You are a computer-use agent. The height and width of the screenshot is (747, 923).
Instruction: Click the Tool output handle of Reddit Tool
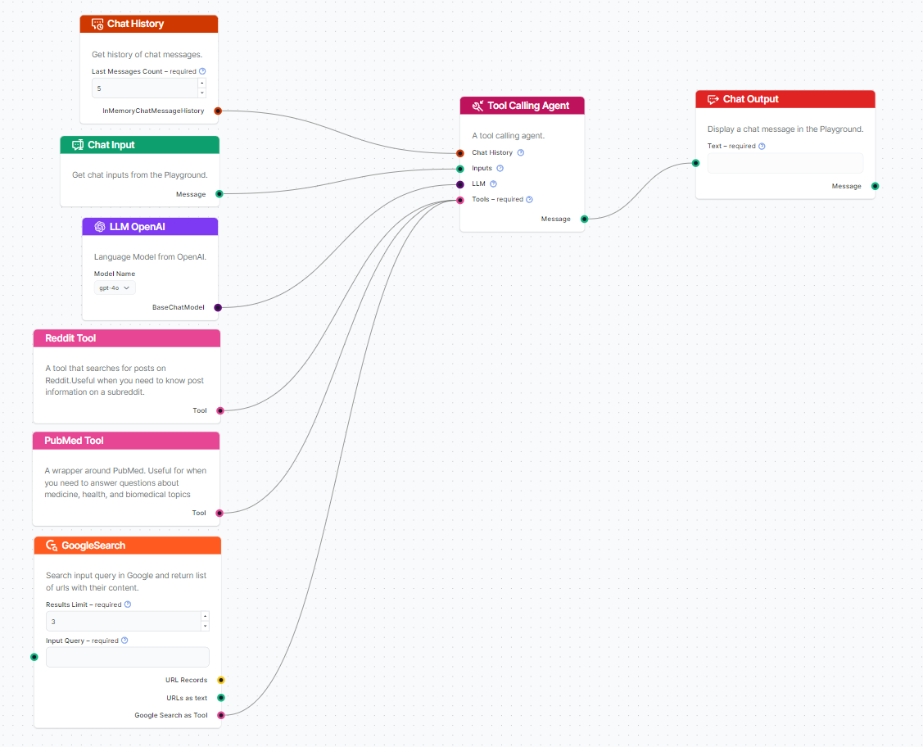pyautogui.click(x=219, y=410)
